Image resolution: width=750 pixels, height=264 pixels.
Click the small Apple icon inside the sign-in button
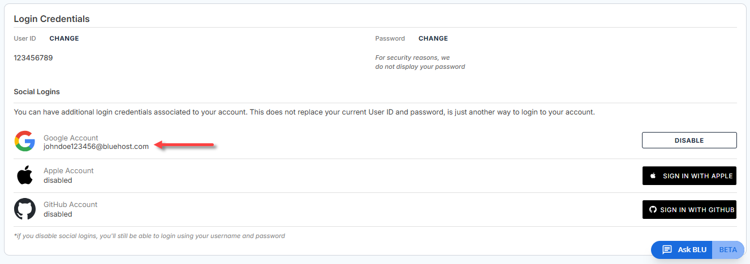point(653,176)
